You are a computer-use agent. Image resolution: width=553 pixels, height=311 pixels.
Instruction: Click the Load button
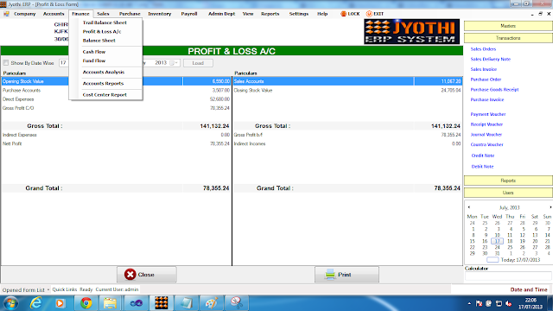point(198,63)
